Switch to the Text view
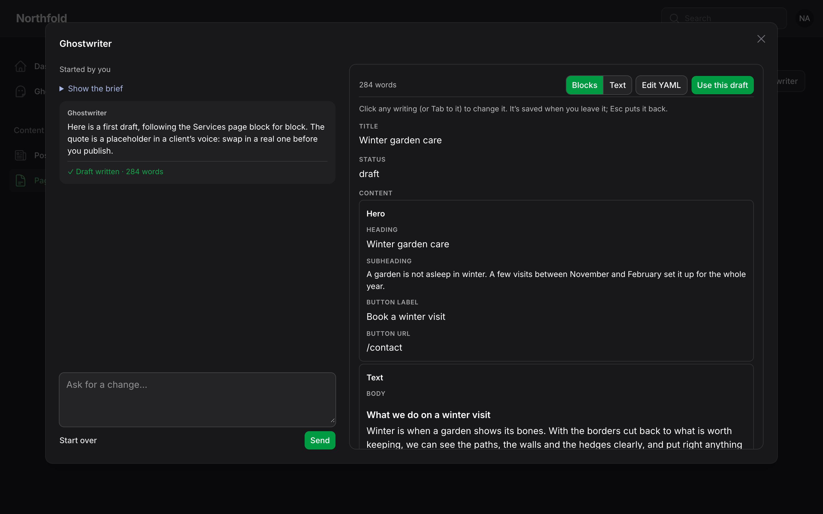The width and height of the screenshot is (823, 514). tap(617, 85)
